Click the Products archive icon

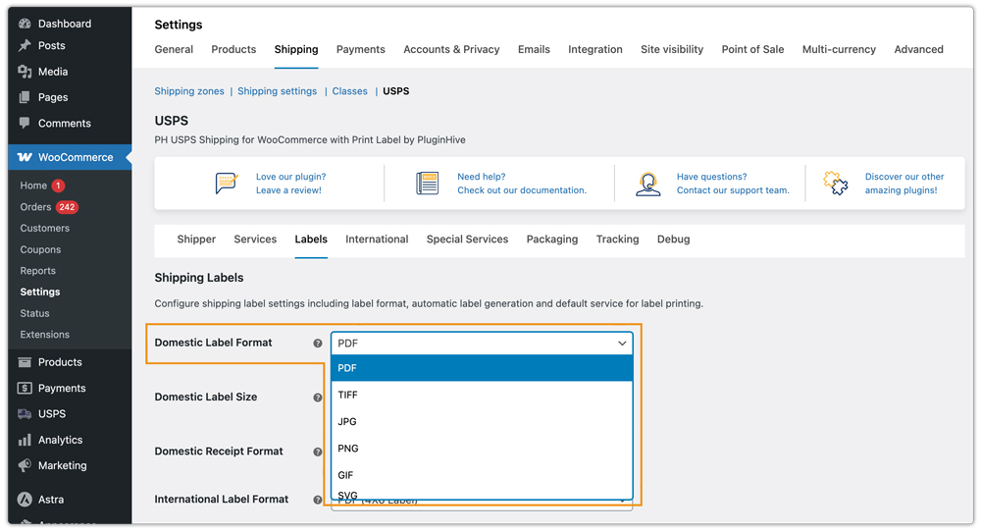coord(25,362)
